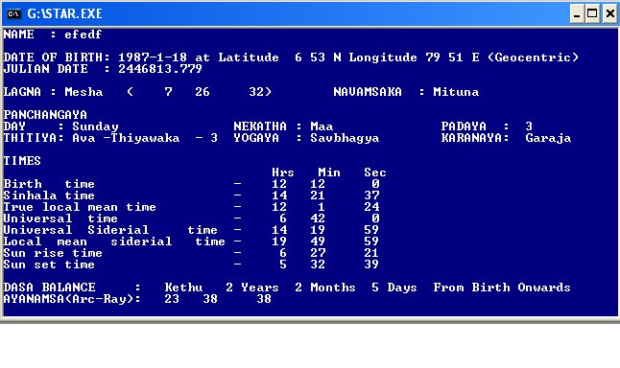Click the Navamsaka value 'Mituna'
The width and height of the screenshot is (620, 368).
click(x=456, y=92)
